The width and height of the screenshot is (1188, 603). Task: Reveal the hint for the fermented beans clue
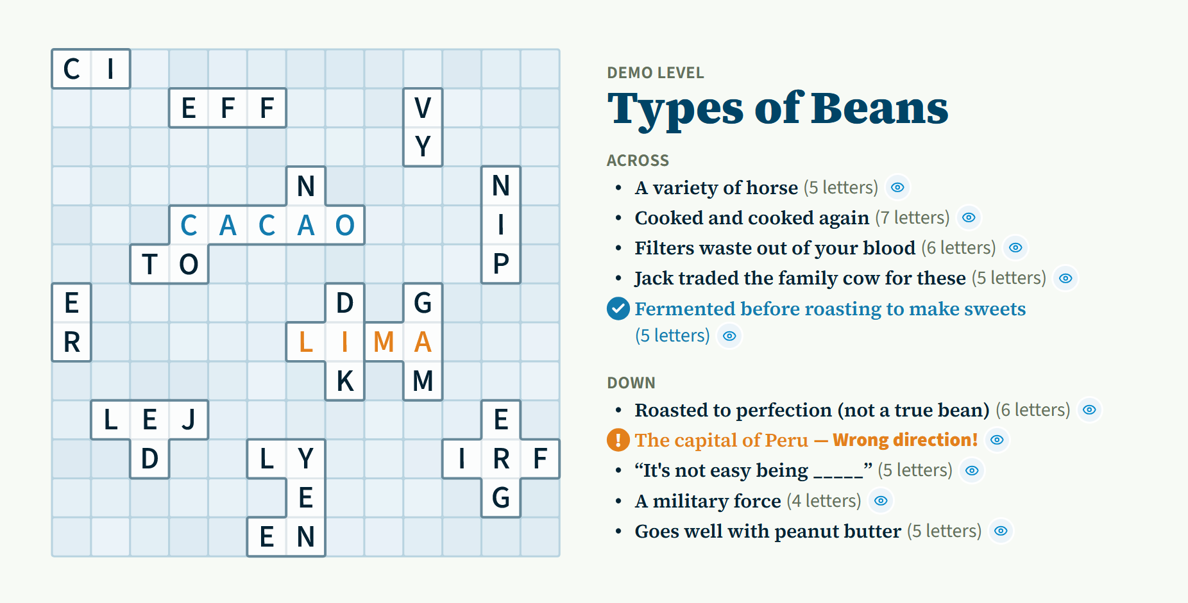(x=729, y=336)
